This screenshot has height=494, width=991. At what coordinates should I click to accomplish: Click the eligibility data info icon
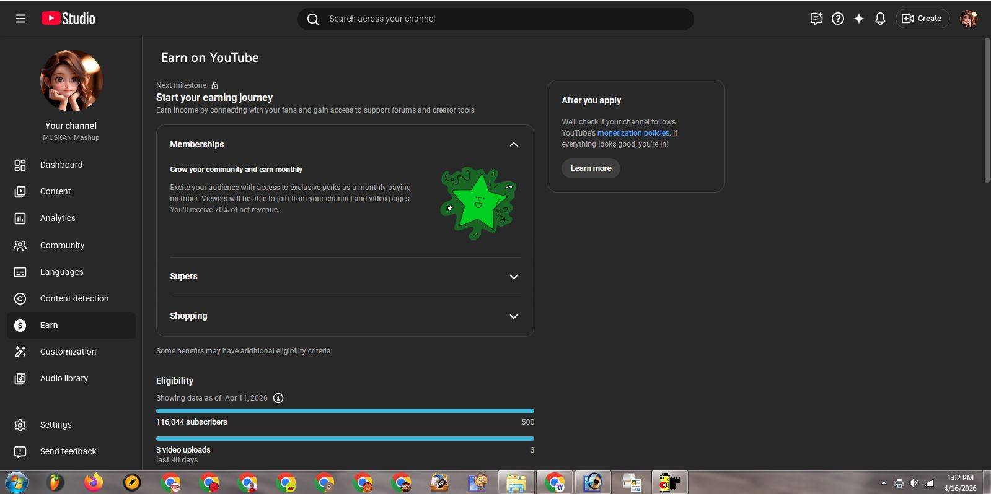point(278,398)
